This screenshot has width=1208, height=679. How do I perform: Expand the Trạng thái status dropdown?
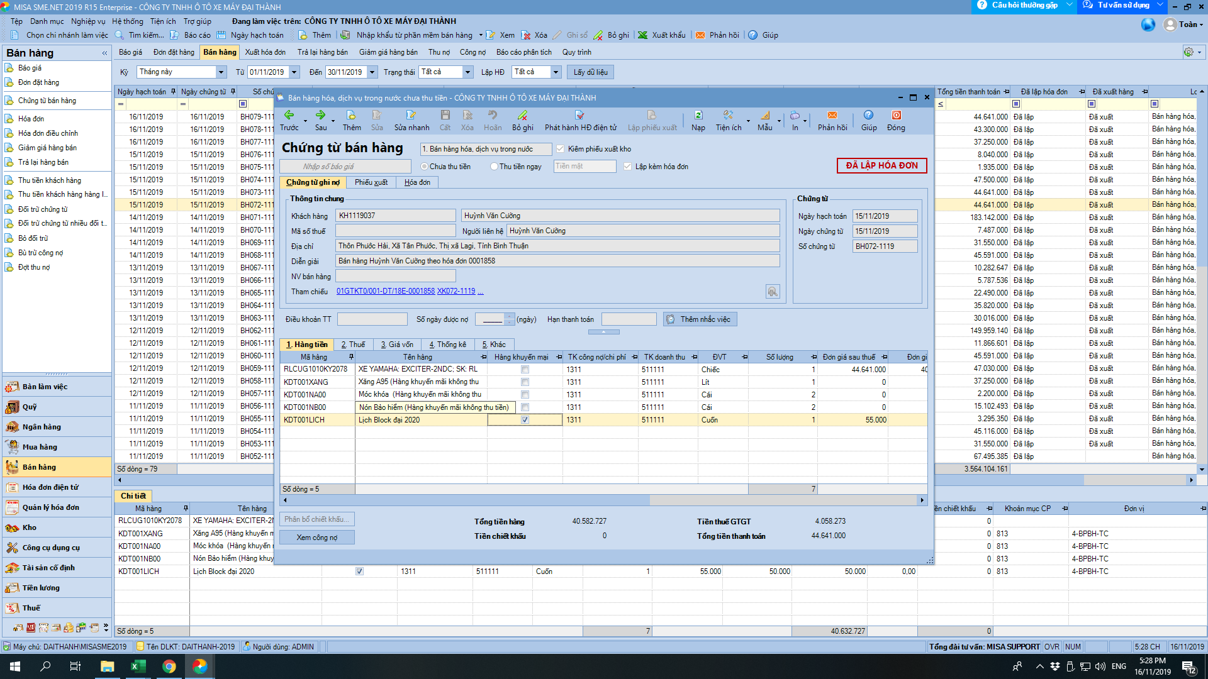(x=467, y=72)
